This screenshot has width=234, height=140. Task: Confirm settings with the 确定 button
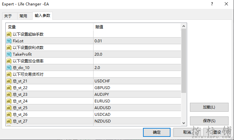pos(157,132)
